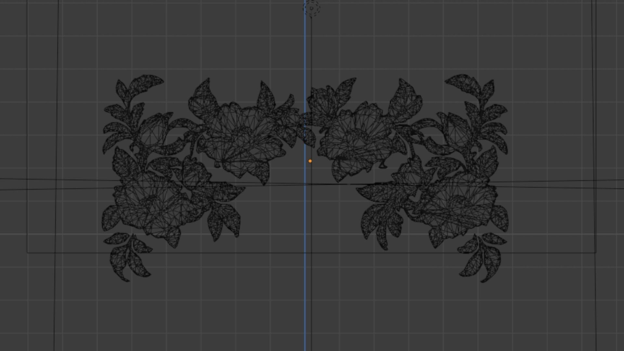Select the floral wireframe mesh object
The height and width of the screenshot is (351, 624).
coord(305,178)
